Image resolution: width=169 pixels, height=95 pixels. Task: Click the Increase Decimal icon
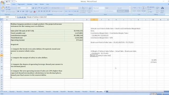click(x=75, y=11)
